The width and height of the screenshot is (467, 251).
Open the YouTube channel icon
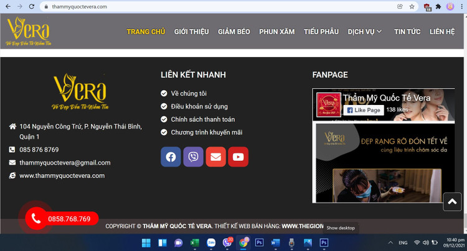pyautogui.click(x=238, y=157)
